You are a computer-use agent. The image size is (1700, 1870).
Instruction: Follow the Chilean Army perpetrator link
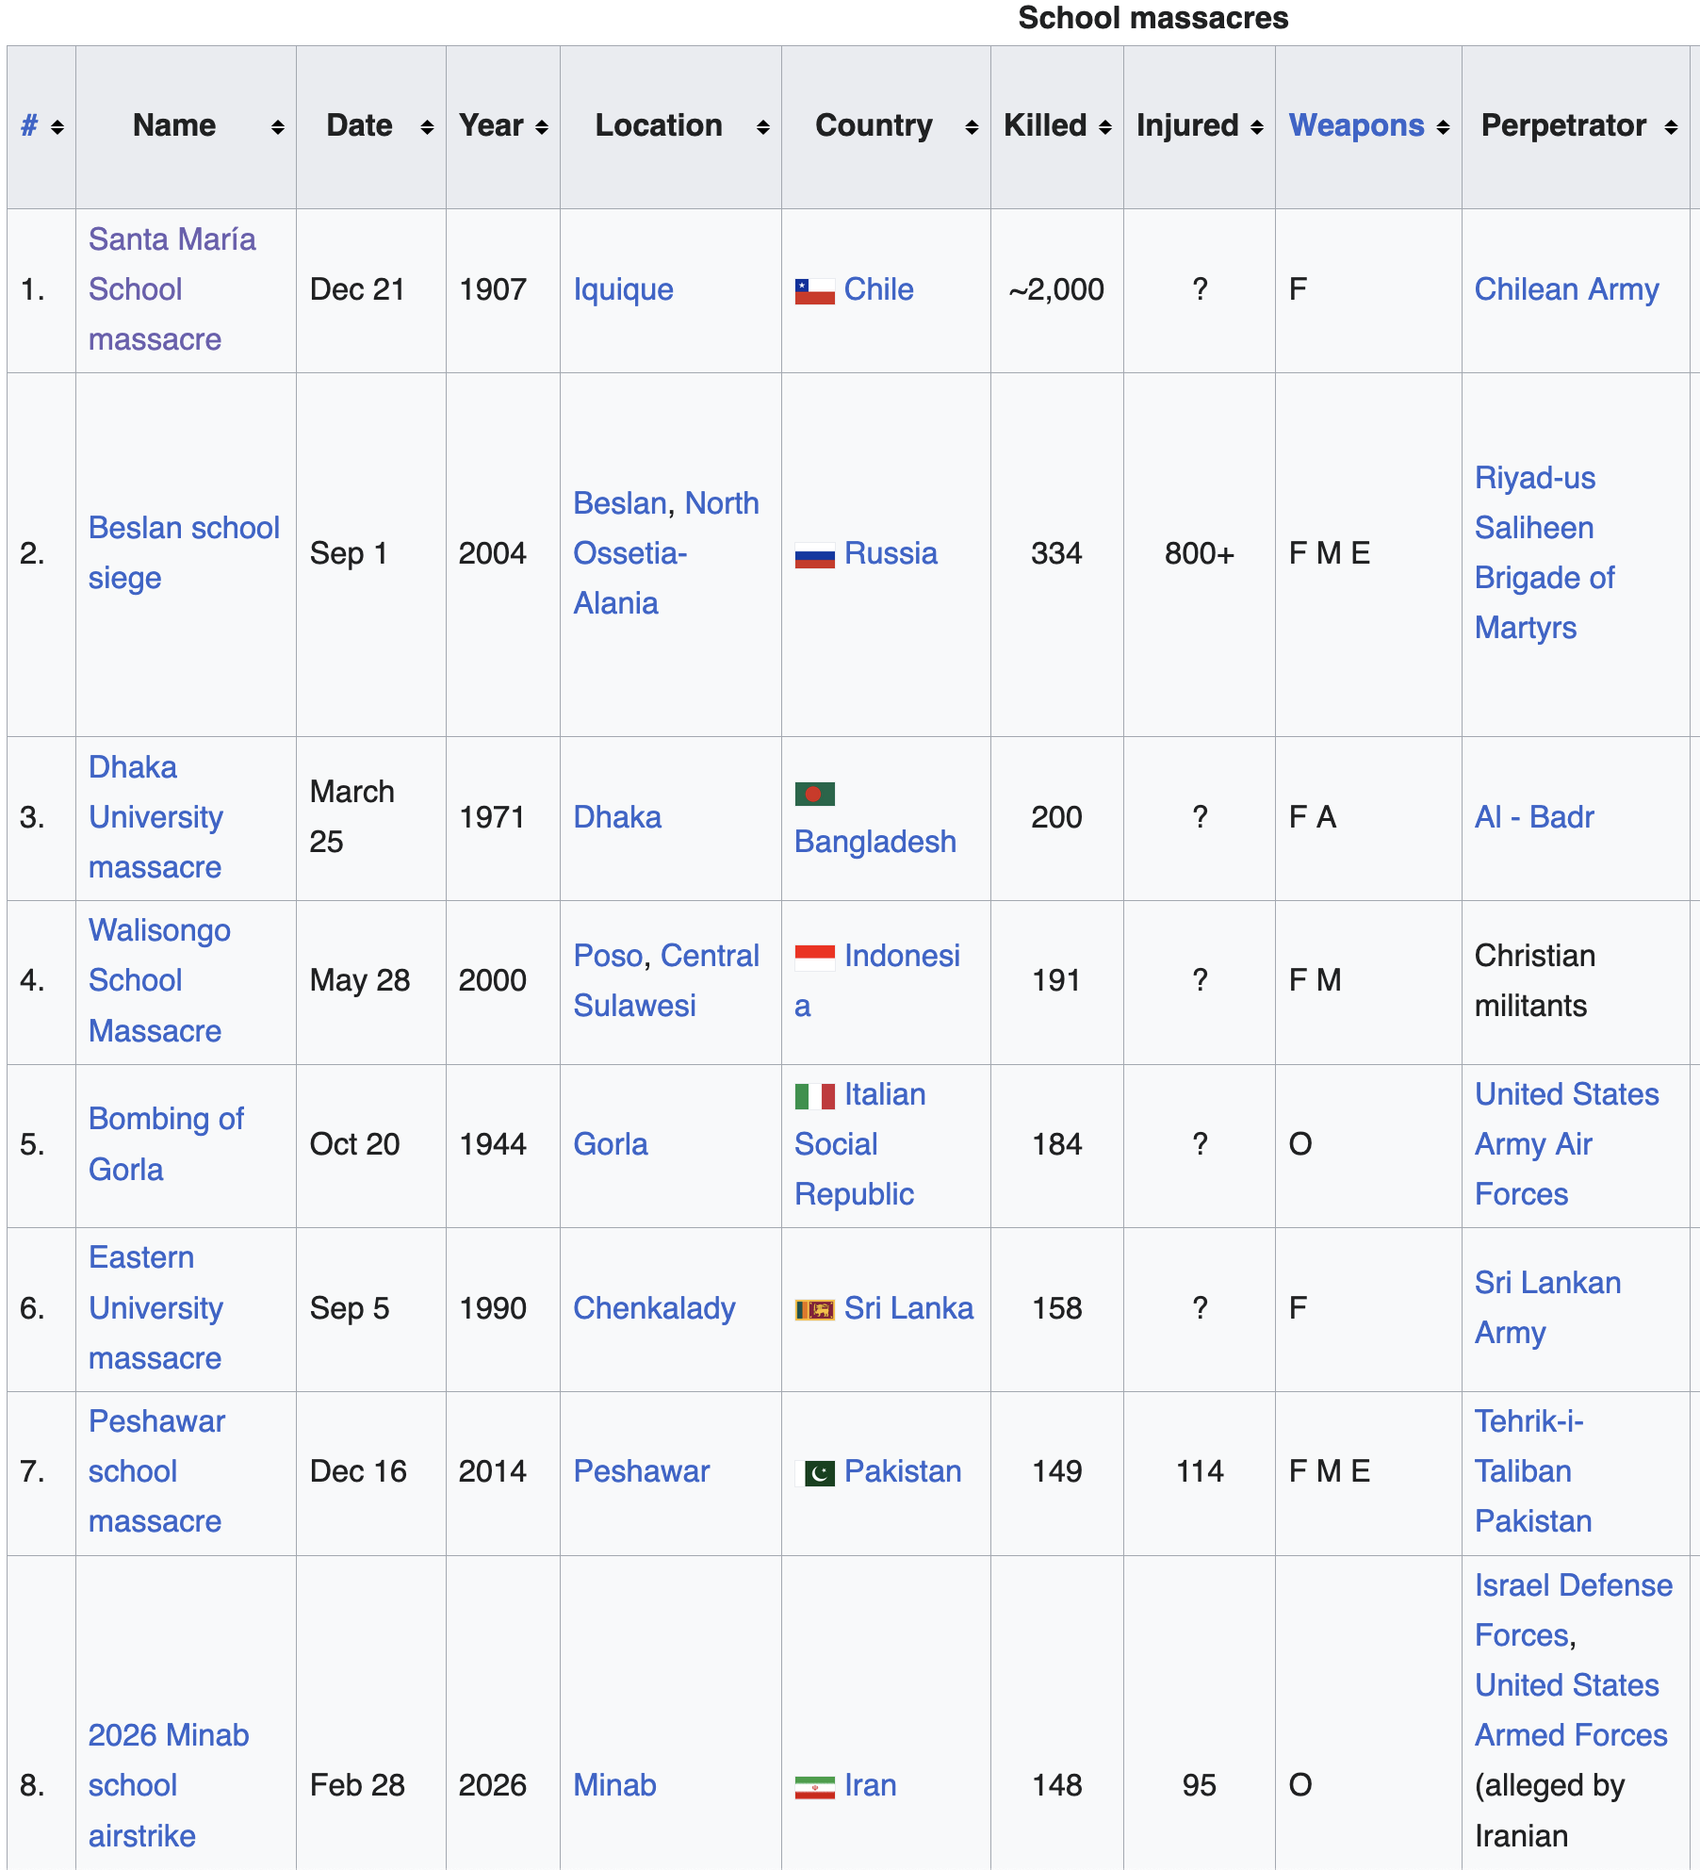tap(1566, 289)
